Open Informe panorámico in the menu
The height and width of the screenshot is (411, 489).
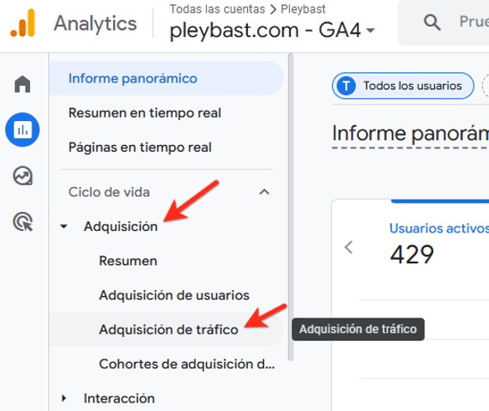click(x=166, y=78)
